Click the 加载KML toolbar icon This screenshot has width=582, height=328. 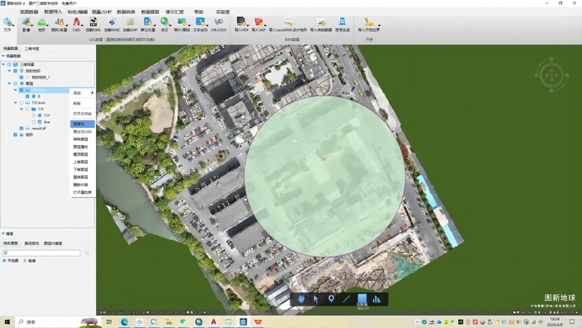coord(93,24)
